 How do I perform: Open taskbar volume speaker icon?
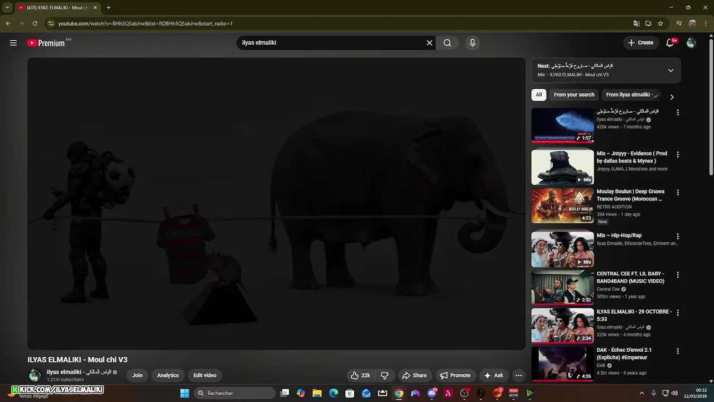point(674,393)
